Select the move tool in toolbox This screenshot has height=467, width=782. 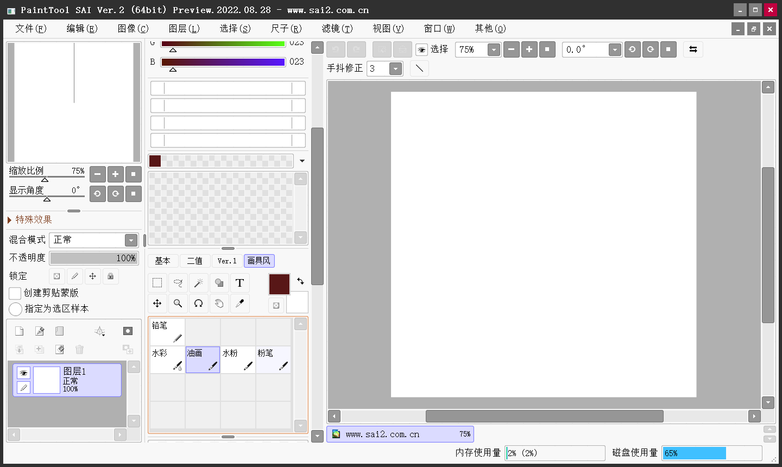pyautogui.click(x=157, y=304)
